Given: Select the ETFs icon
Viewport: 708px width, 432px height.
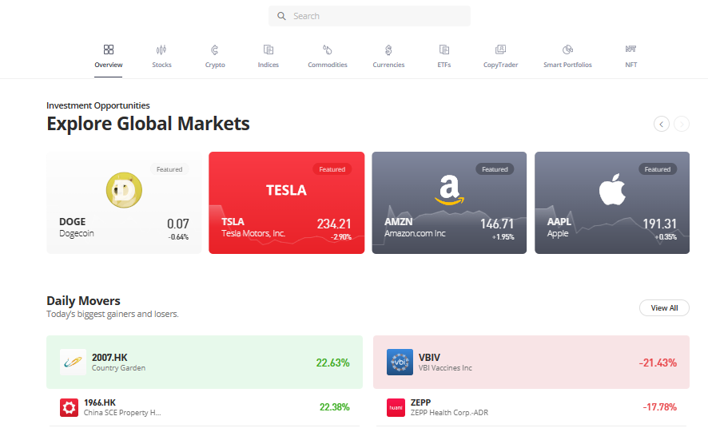Looking at the screenshot, I should click(x=444, y=50).
